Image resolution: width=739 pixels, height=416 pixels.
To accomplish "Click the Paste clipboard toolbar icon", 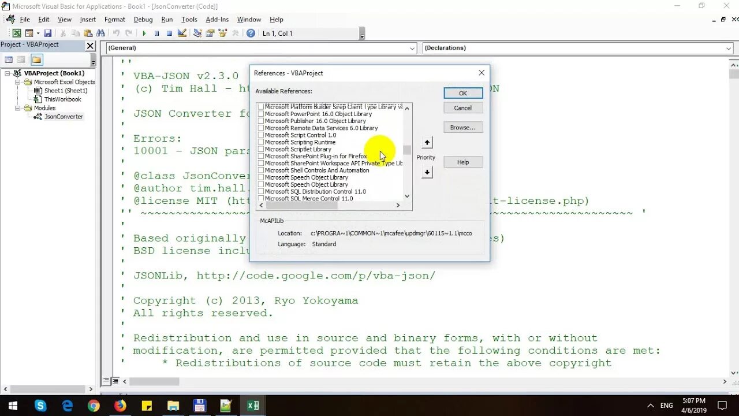I will click(88, 34).
